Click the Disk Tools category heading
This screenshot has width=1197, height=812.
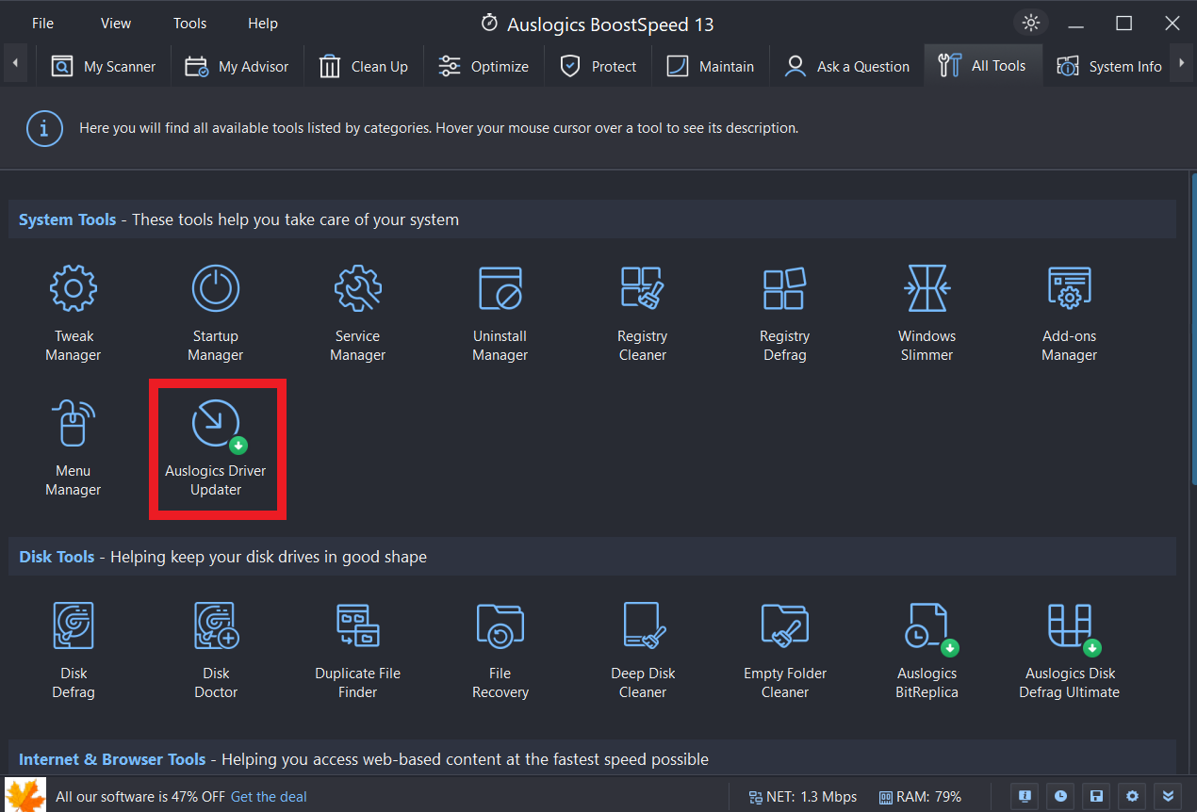click(57, 557)
